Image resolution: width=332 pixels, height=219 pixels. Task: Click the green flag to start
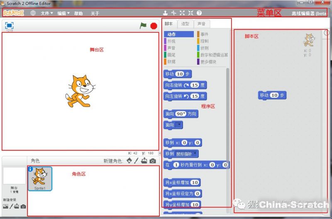(x=143, y=26)
